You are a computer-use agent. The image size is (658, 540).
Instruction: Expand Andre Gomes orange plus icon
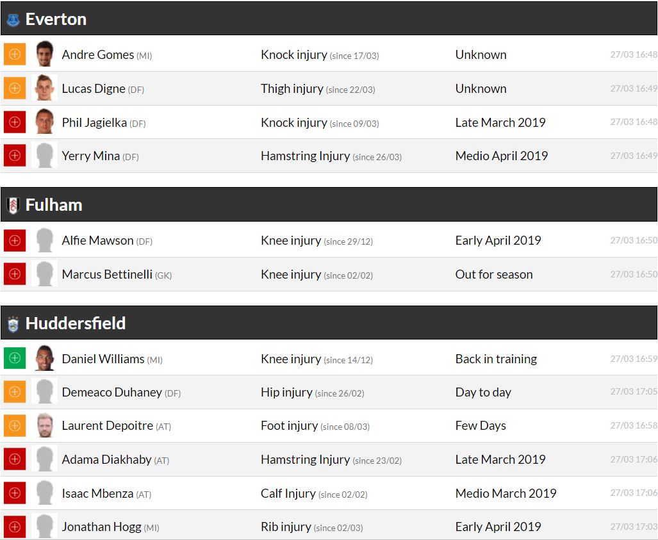tap(15, 54)
